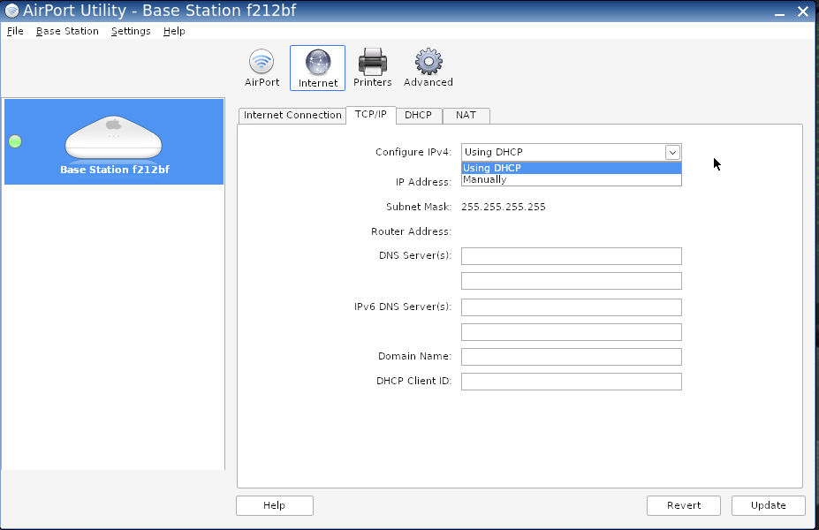The image size is (819, 530).
Task: Switch to the DHCP tab
Action: coord(418,116)
